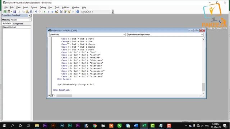
Task: Expand the toolbar options overflow arrow
Action: pyautogui.click(x=112, y=12)
